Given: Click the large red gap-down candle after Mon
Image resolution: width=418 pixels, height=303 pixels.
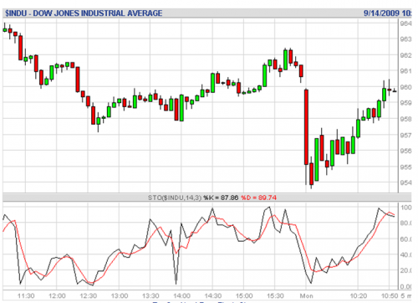Looking at the screenshot, I should pos(306,127).
